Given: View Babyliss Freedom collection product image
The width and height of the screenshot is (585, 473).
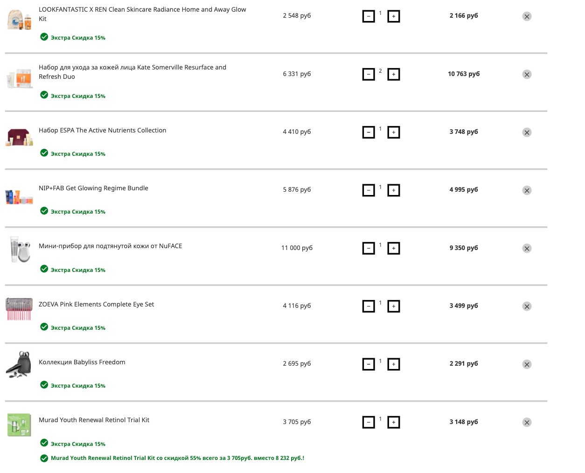Looking at the screenshot, I should click(19, 364).
